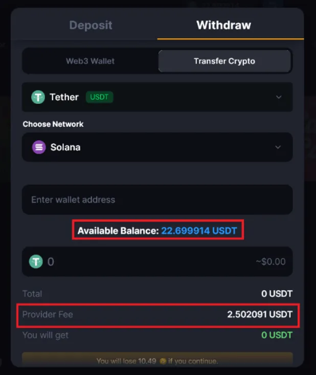316x375 pixels.
Task: Expand the Solana network dropdown chevron
Action: (x=278, y=147)
